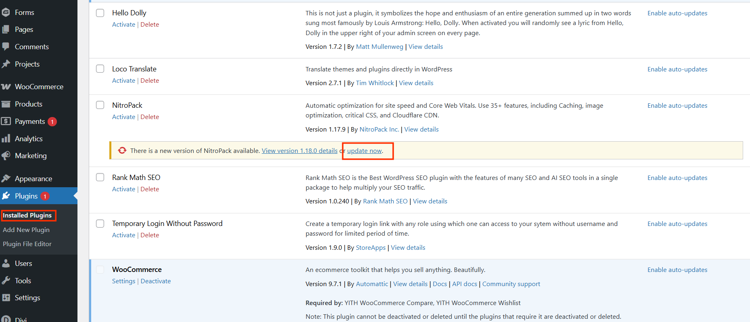Open Add New Plugin submenu
750x322 pixels.
26,230
